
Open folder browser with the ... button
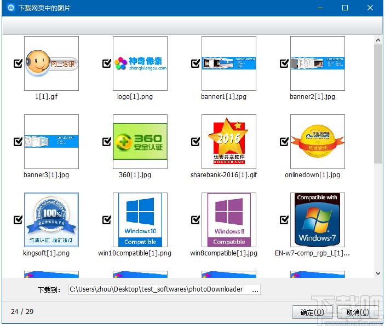click(255, 290)
